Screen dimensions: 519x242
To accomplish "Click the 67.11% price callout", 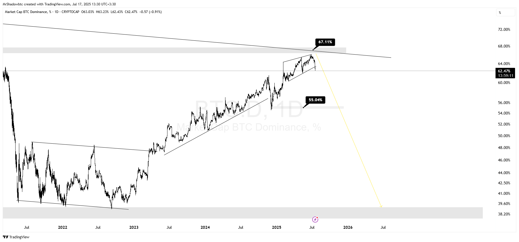I will (325, 42).
